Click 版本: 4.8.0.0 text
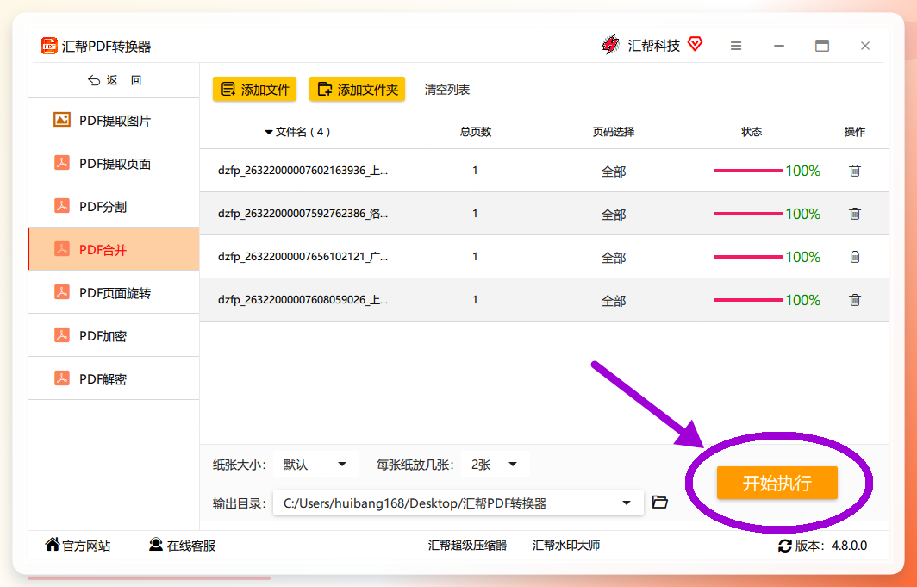Viewport: 917px width, 587px height. coord(831,546)
